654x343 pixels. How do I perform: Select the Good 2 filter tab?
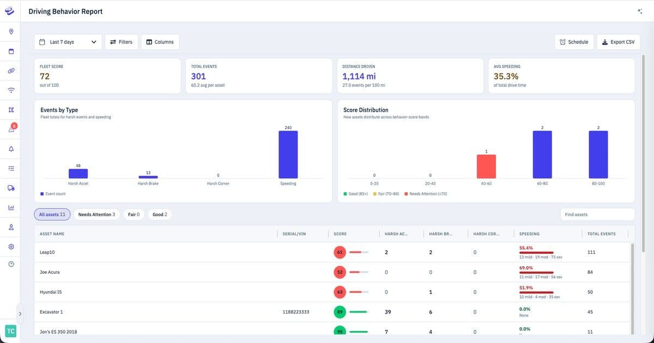160,215
